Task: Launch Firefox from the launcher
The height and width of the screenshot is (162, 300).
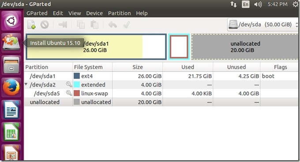Action: [x=11, y=87]
